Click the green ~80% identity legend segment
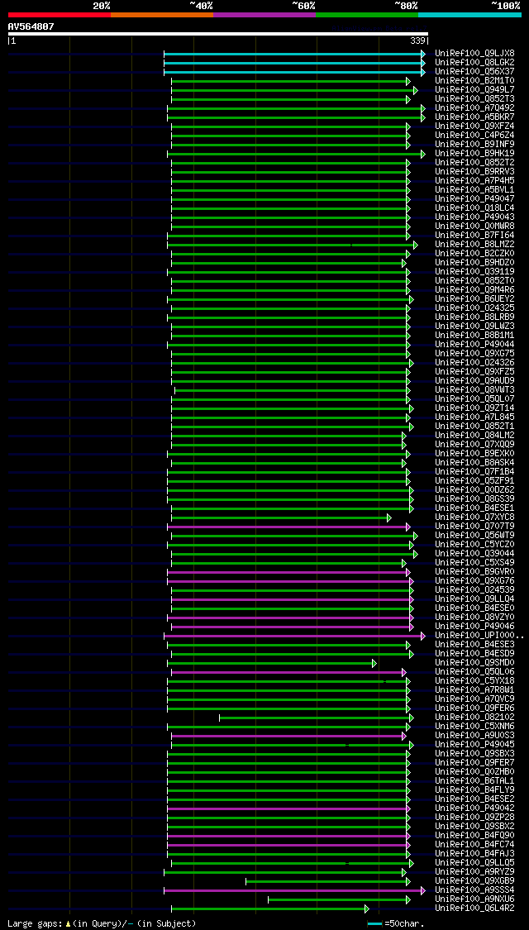The width and height of the screenshot is (529, 930). [367, 14]
